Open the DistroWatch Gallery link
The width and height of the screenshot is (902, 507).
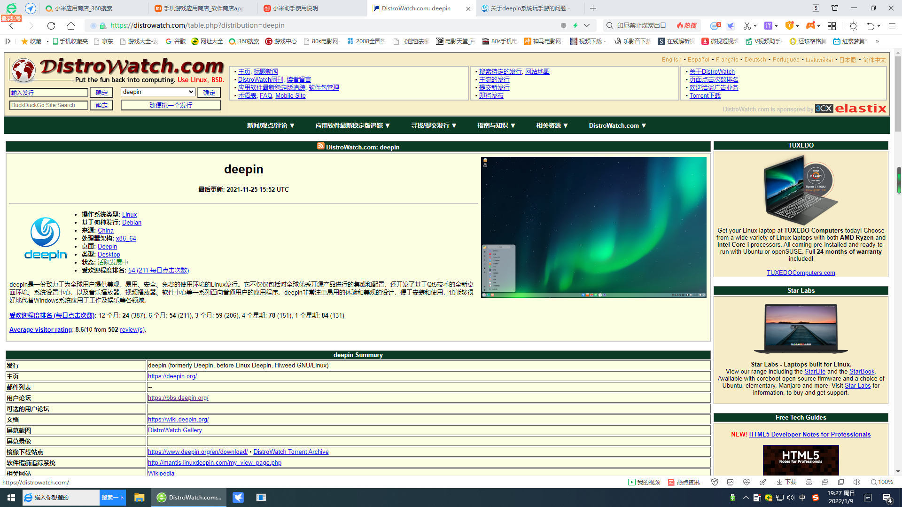pyautogui.click(x=175, y=430)
